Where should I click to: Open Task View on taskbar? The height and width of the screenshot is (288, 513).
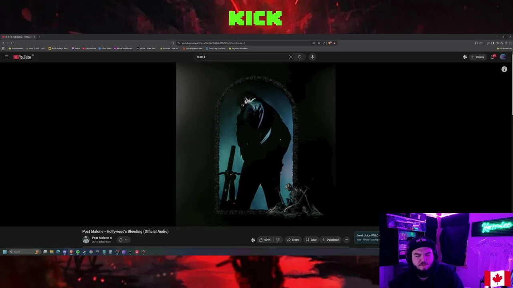pyautogui.click(x=45, y=252)
